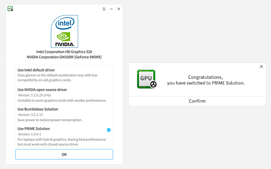The image size is (271, 169).
Task: Click 'For laptops with hybrid graphics' description
Action: [x=62, y=142]
